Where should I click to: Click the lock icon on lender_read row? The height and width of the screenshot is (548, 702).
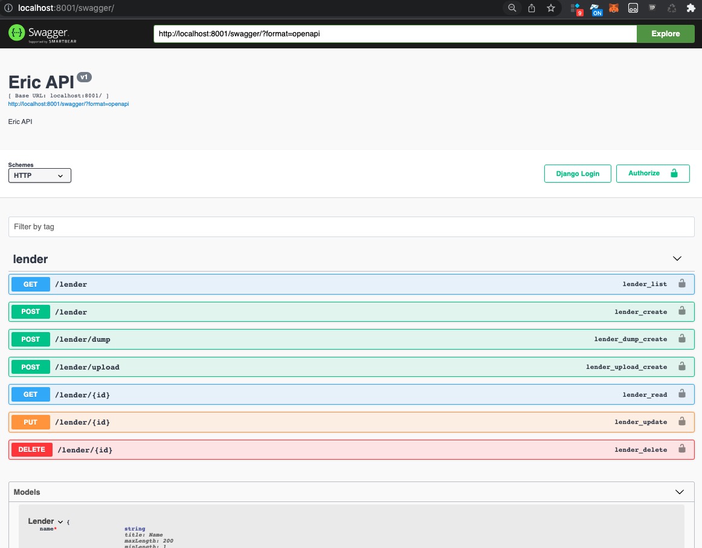(x=682, y=393)
